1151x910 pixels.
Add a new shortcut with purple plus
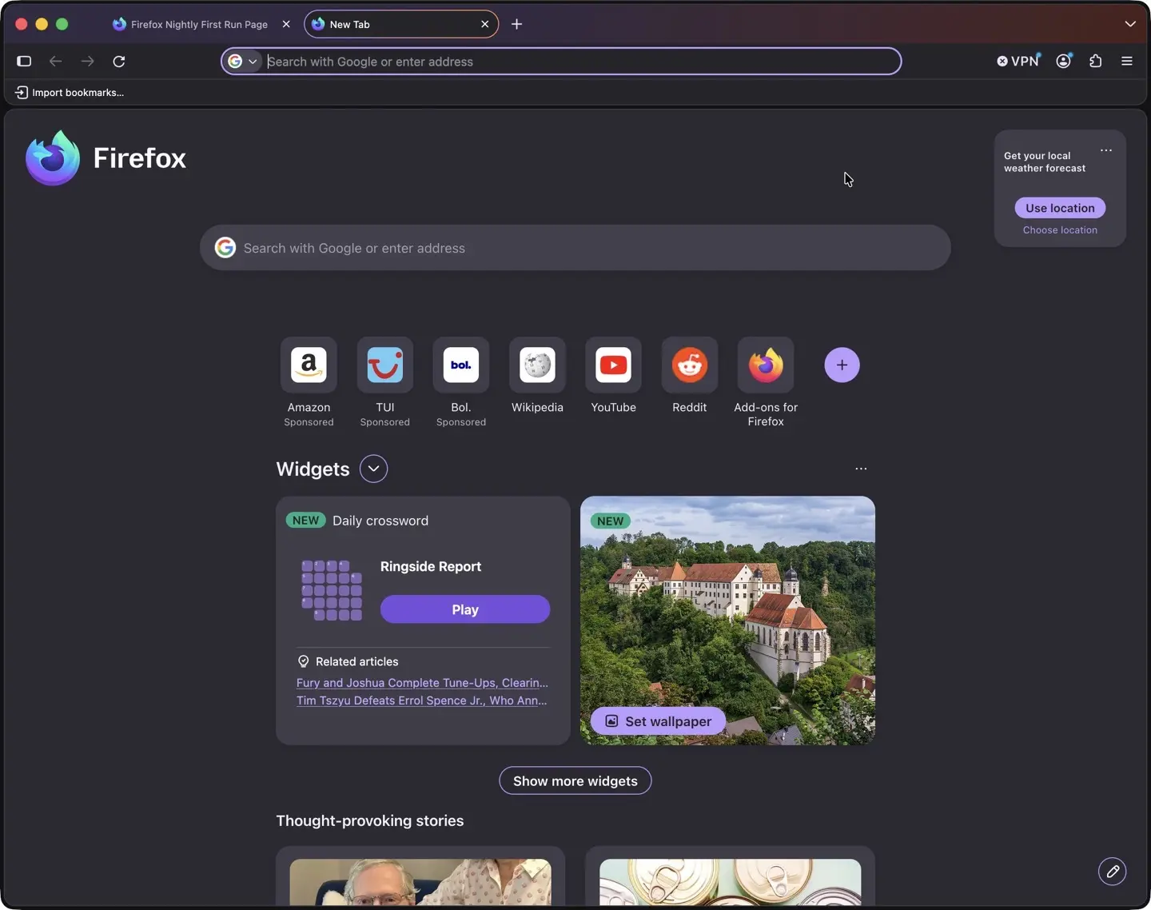click(x=842, y=365)
